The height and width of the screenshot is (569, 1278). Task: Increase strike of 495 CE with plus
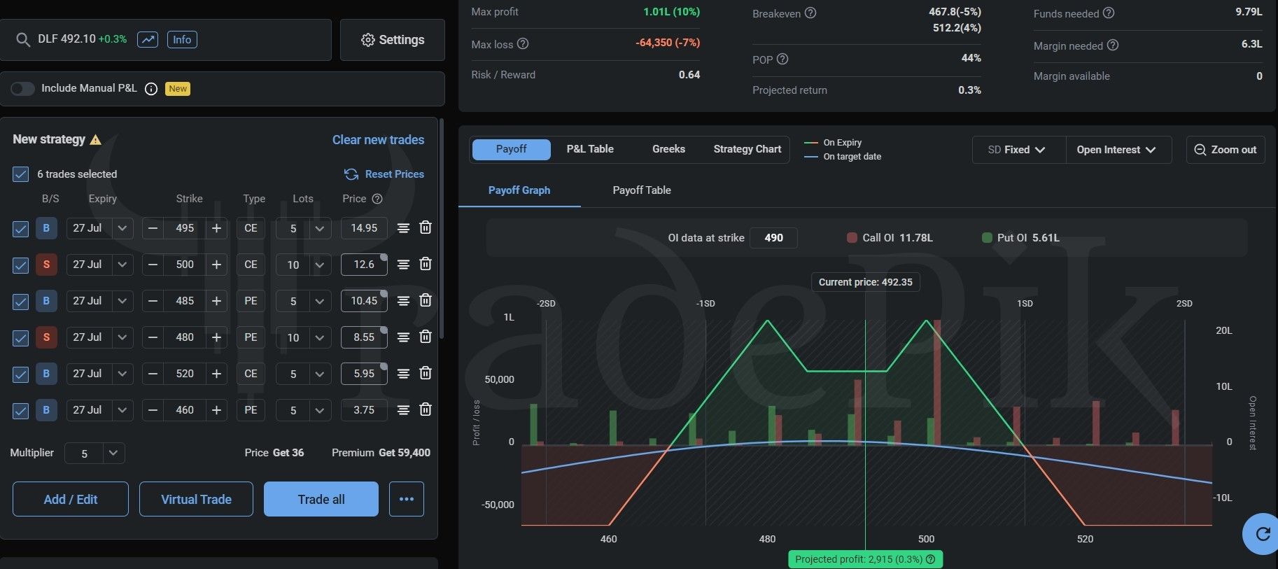216,228
